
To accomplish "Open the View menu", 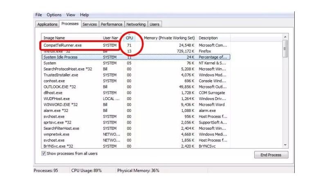I will point(71,15).
